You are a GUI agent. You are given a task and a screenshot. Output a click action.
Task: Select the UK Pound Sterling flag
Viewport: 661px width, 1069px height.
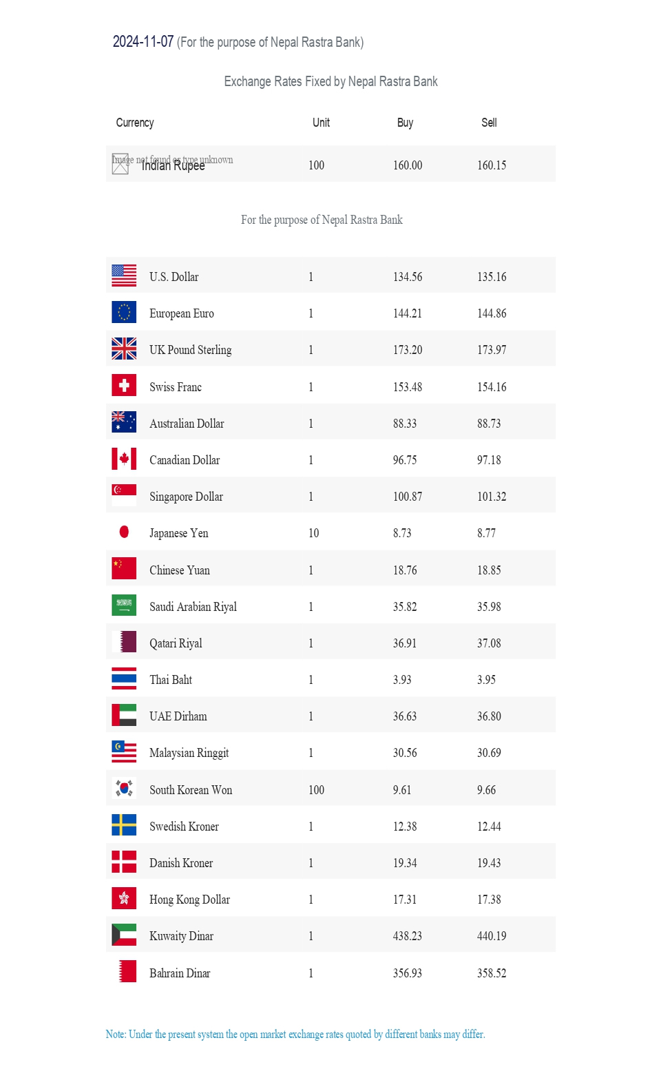pos(124,349)
